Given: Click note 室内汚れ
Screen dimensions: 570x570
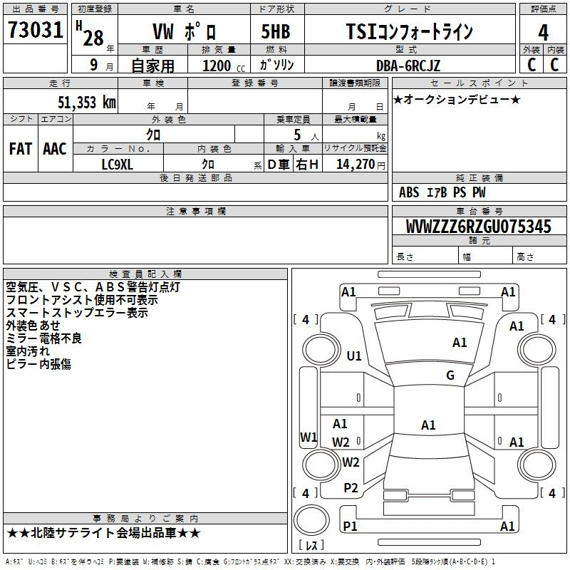Looking at the screenshot, I should coord(28,351).
